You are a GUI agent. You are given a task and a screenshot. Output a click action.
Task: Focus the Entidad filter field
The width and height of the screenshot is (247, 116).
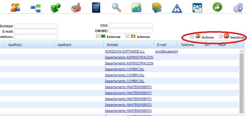[x=36, y=26]
